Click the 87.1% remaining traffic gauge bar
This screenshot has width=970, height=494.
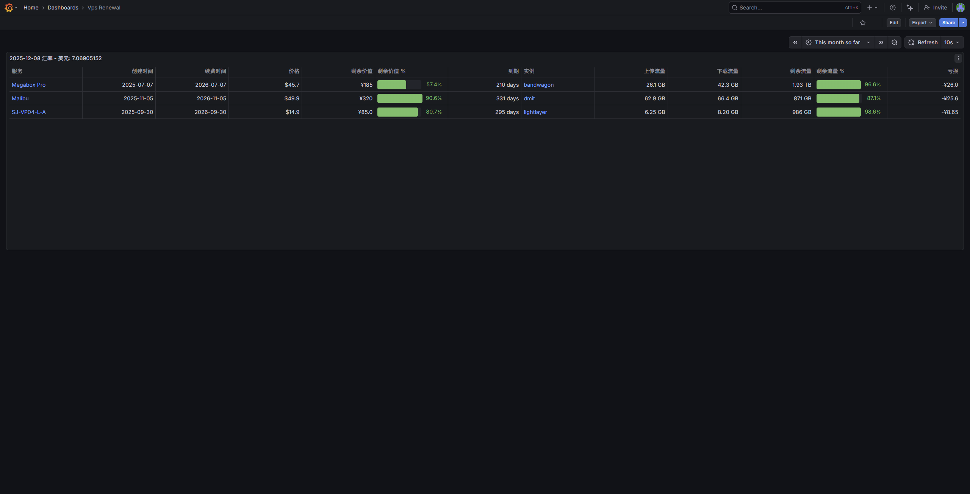pos(839,98)
